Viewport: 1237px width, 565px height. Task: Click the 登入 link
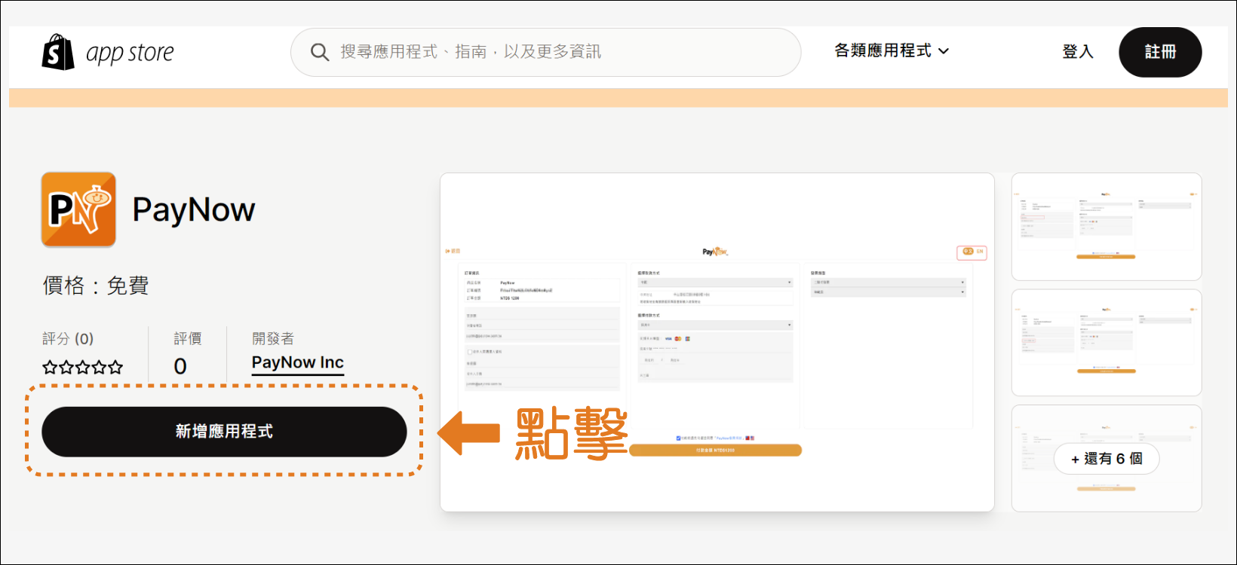point(1077,51)
